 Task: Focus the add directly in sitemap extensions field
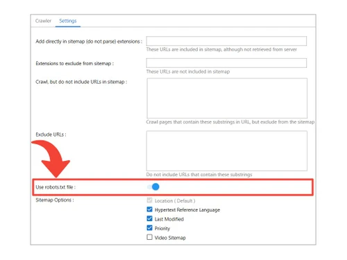click(226, 41)
